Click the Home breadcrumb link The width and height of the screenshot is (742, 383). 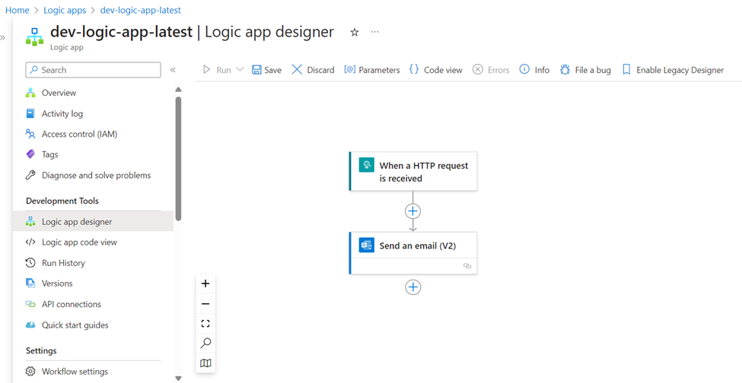[17, 10]
